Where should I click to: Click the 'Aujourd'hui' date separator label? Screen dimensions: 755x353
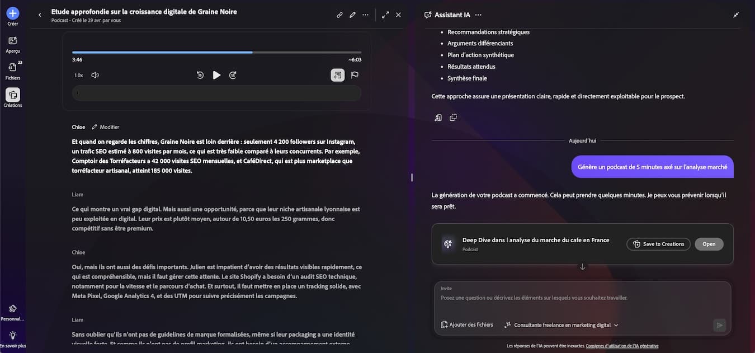[582, 140]
